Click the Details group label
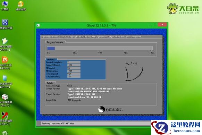Screen dimensions: 202x135 50,83
